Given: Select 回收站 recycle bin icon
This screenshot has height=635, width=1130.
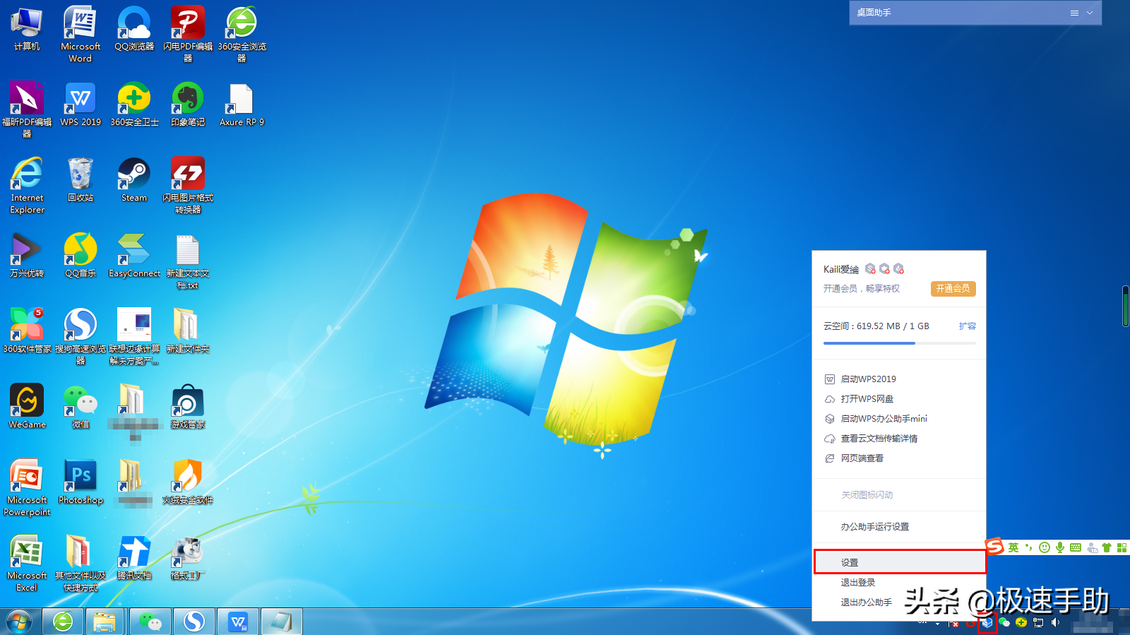Looking at the screenshot, I should [x=81, y=180].
